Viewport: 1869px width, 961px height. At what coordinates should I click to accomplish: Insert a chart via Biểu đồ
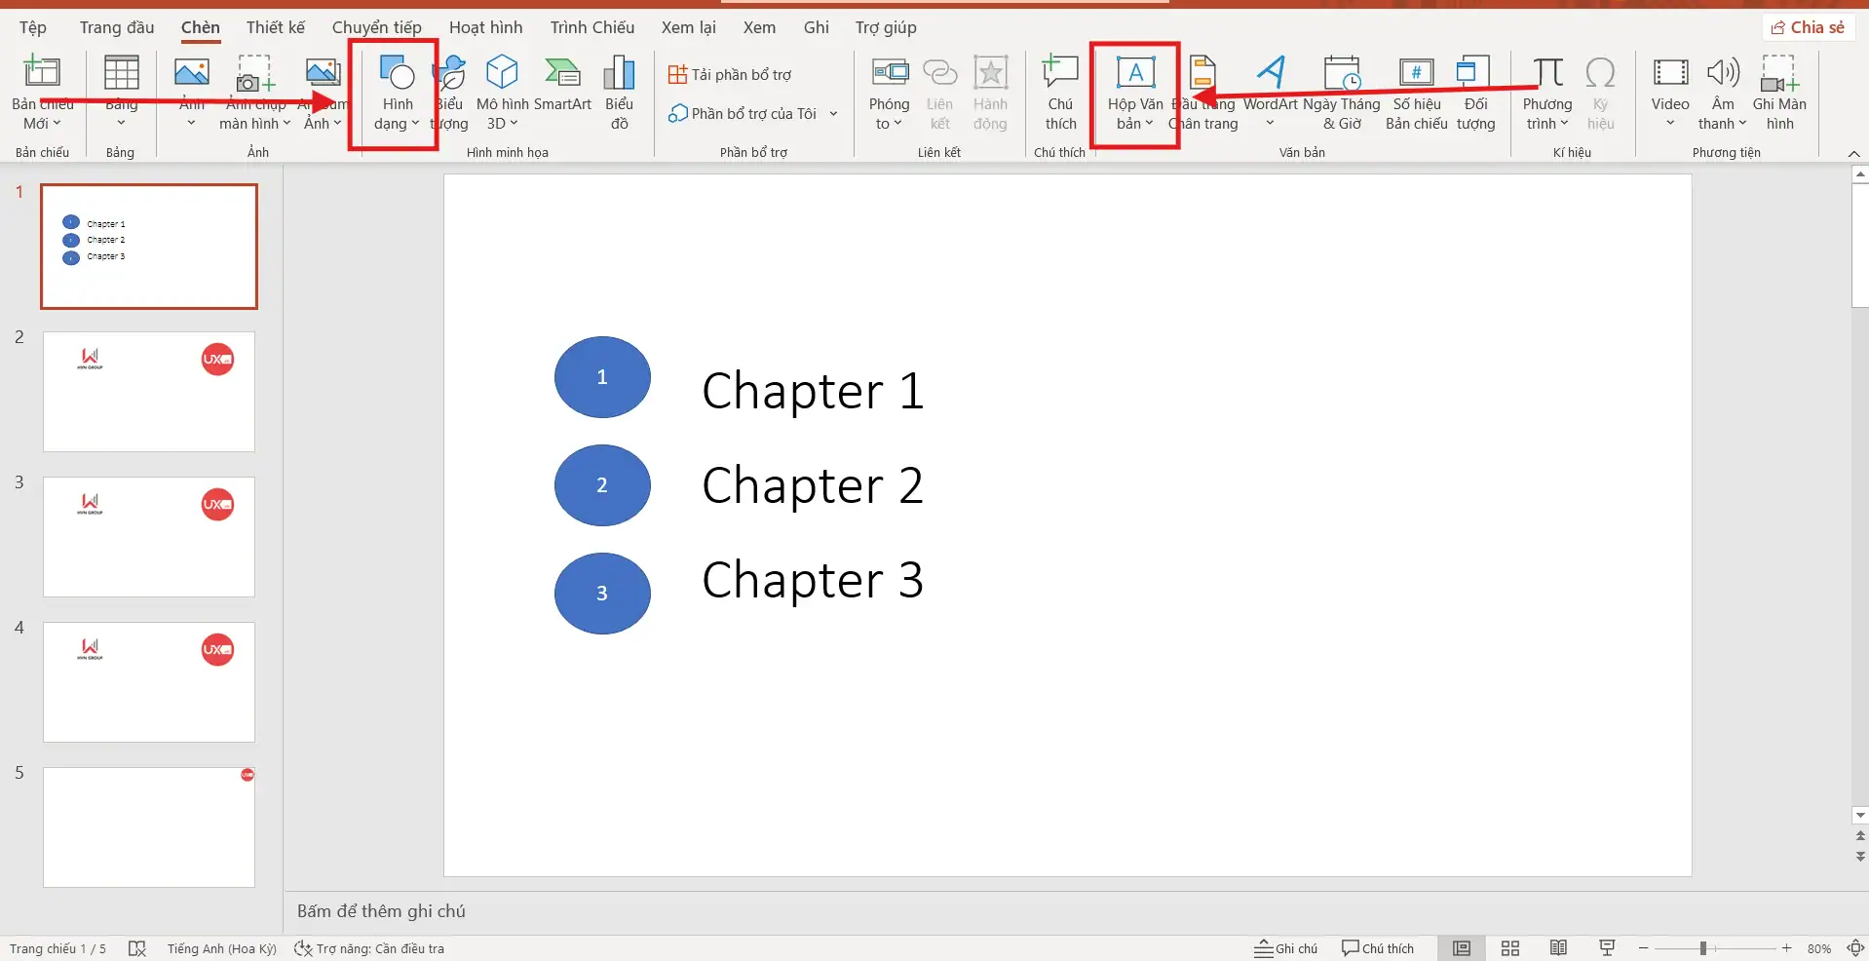620,93
